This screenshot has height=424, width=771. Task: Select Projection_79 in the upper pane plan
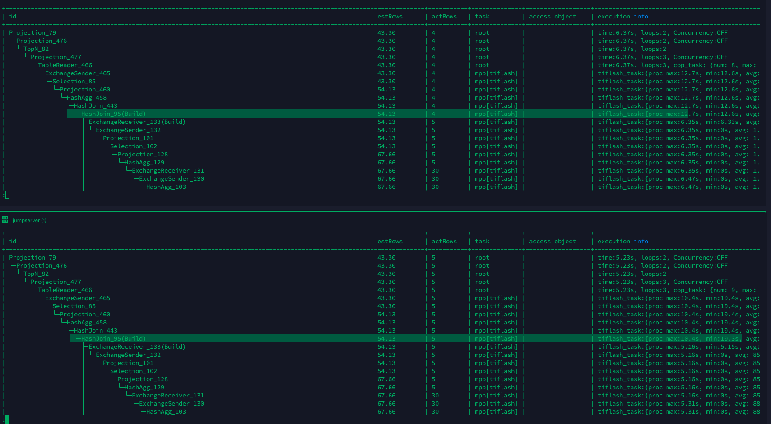(33, 33)
